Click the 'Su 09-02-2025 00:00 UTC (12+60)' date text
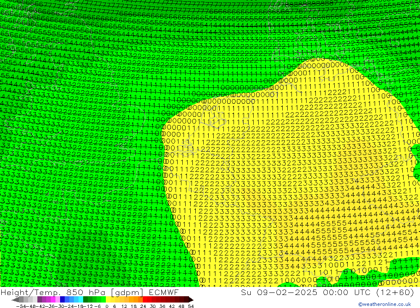 (327, 292)
